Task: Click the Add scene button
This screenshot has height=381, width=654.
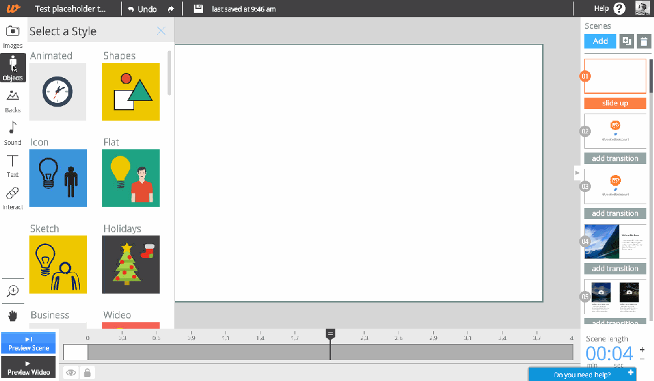Action: pos(600,41)
